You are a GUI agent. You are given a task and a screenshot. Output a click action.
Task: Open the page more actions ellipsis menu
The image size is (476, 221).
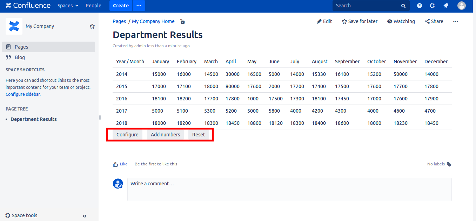pyautogui.click(x=455, y=21)
